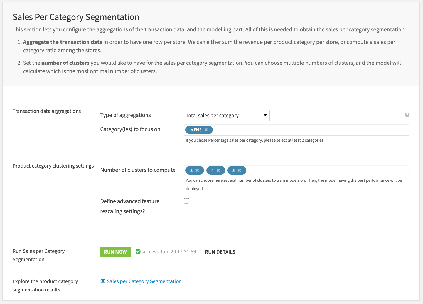The width and height of the screenshot is (423, 304).
Task: Enable advanced feature rescaling settings
Action: pos(186,201)
